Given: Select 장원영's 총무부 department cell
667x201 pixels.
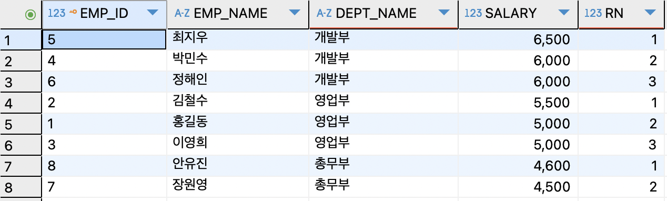Looking at the screenshot, I should pyautogui.click(x=383, y=187).
